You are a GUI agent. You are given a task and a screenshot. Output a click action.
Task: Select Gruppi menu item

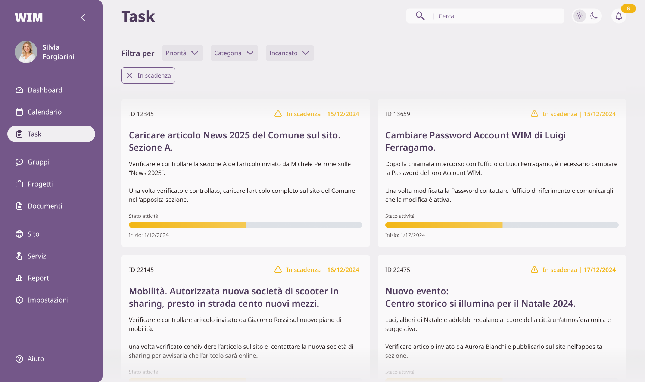point(51,162)
